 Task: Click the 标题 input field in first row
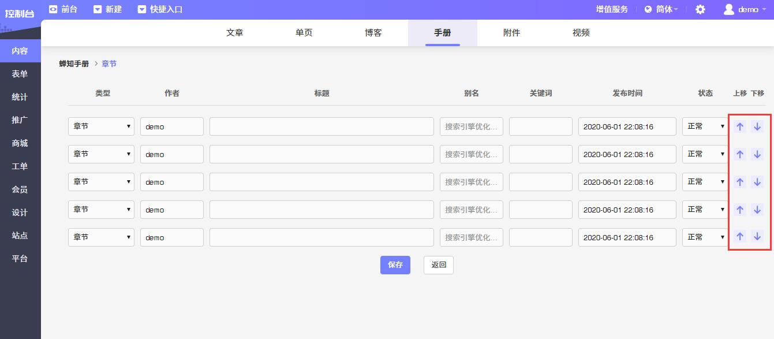321,126
